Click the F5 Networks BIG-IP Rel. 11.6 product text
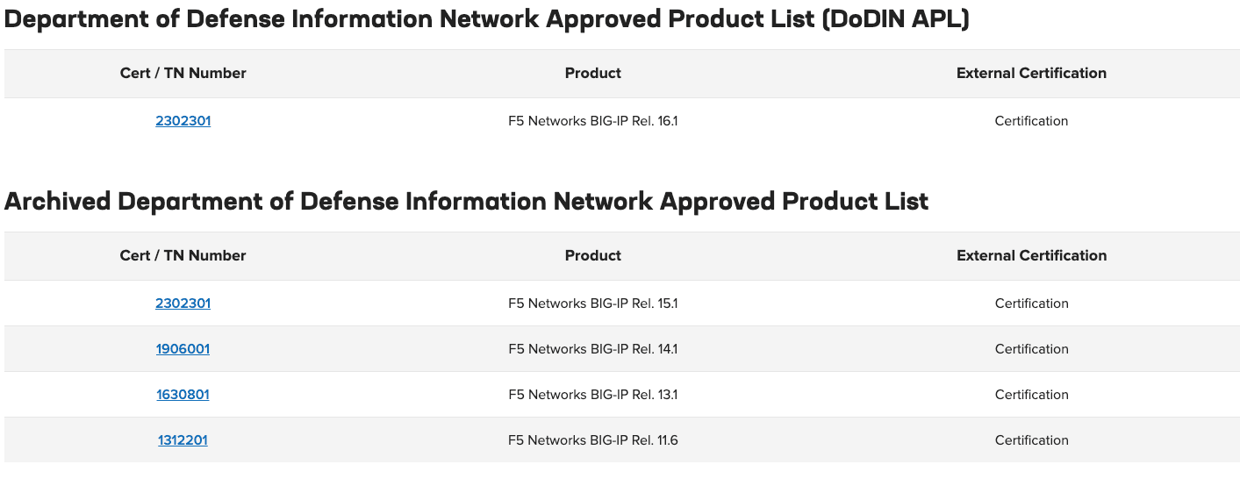This screenshot has height=500, width=1240. (x=592, y=440)
